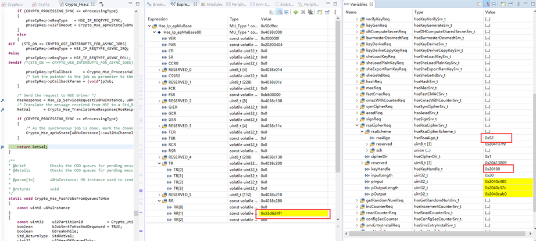Toggle Show Logical Structure in Variables toolbar
This screenshot has height=241, width=536.
486,3
